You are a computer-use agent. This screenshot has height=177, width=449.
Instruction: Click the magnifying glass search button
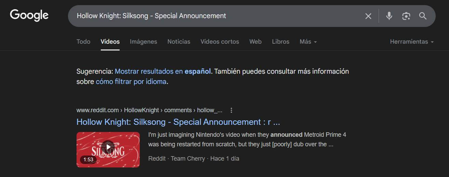[423, 16]
